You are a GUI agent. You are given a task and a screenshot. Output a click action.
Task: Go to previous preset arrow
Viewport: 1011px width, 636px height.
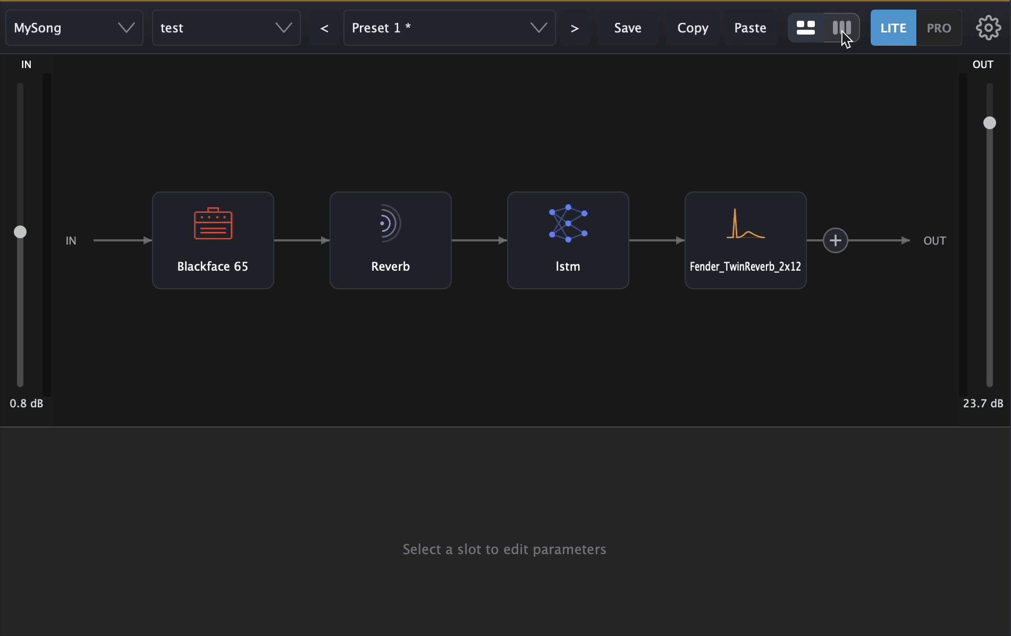point(324,28)
